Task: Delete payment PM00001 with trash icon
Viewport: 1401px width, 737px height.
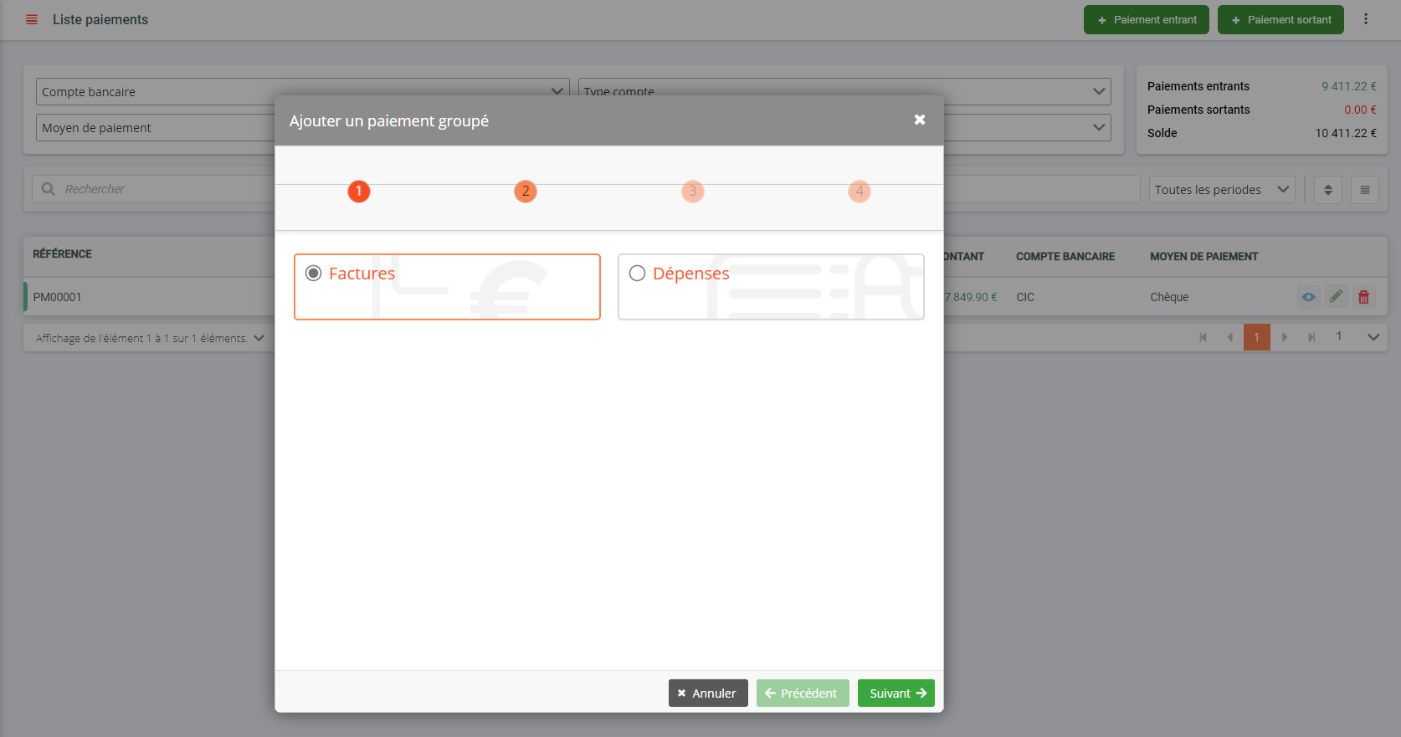Action: [1363, 297]
